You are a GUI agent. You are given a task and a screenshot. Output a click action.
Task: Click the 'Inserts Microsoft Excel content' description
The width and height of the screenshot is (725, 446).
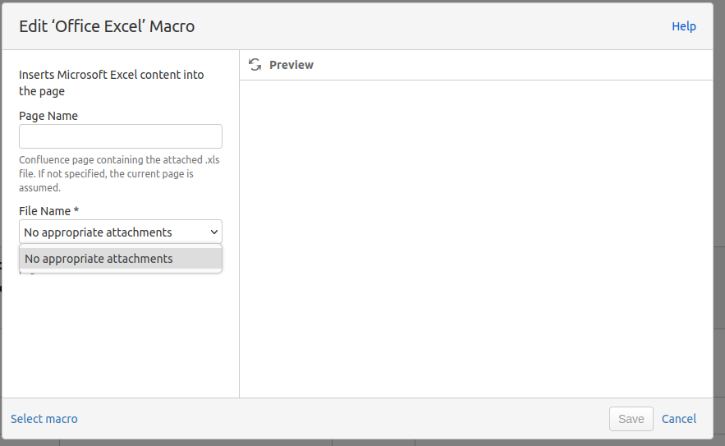(112, 83)
